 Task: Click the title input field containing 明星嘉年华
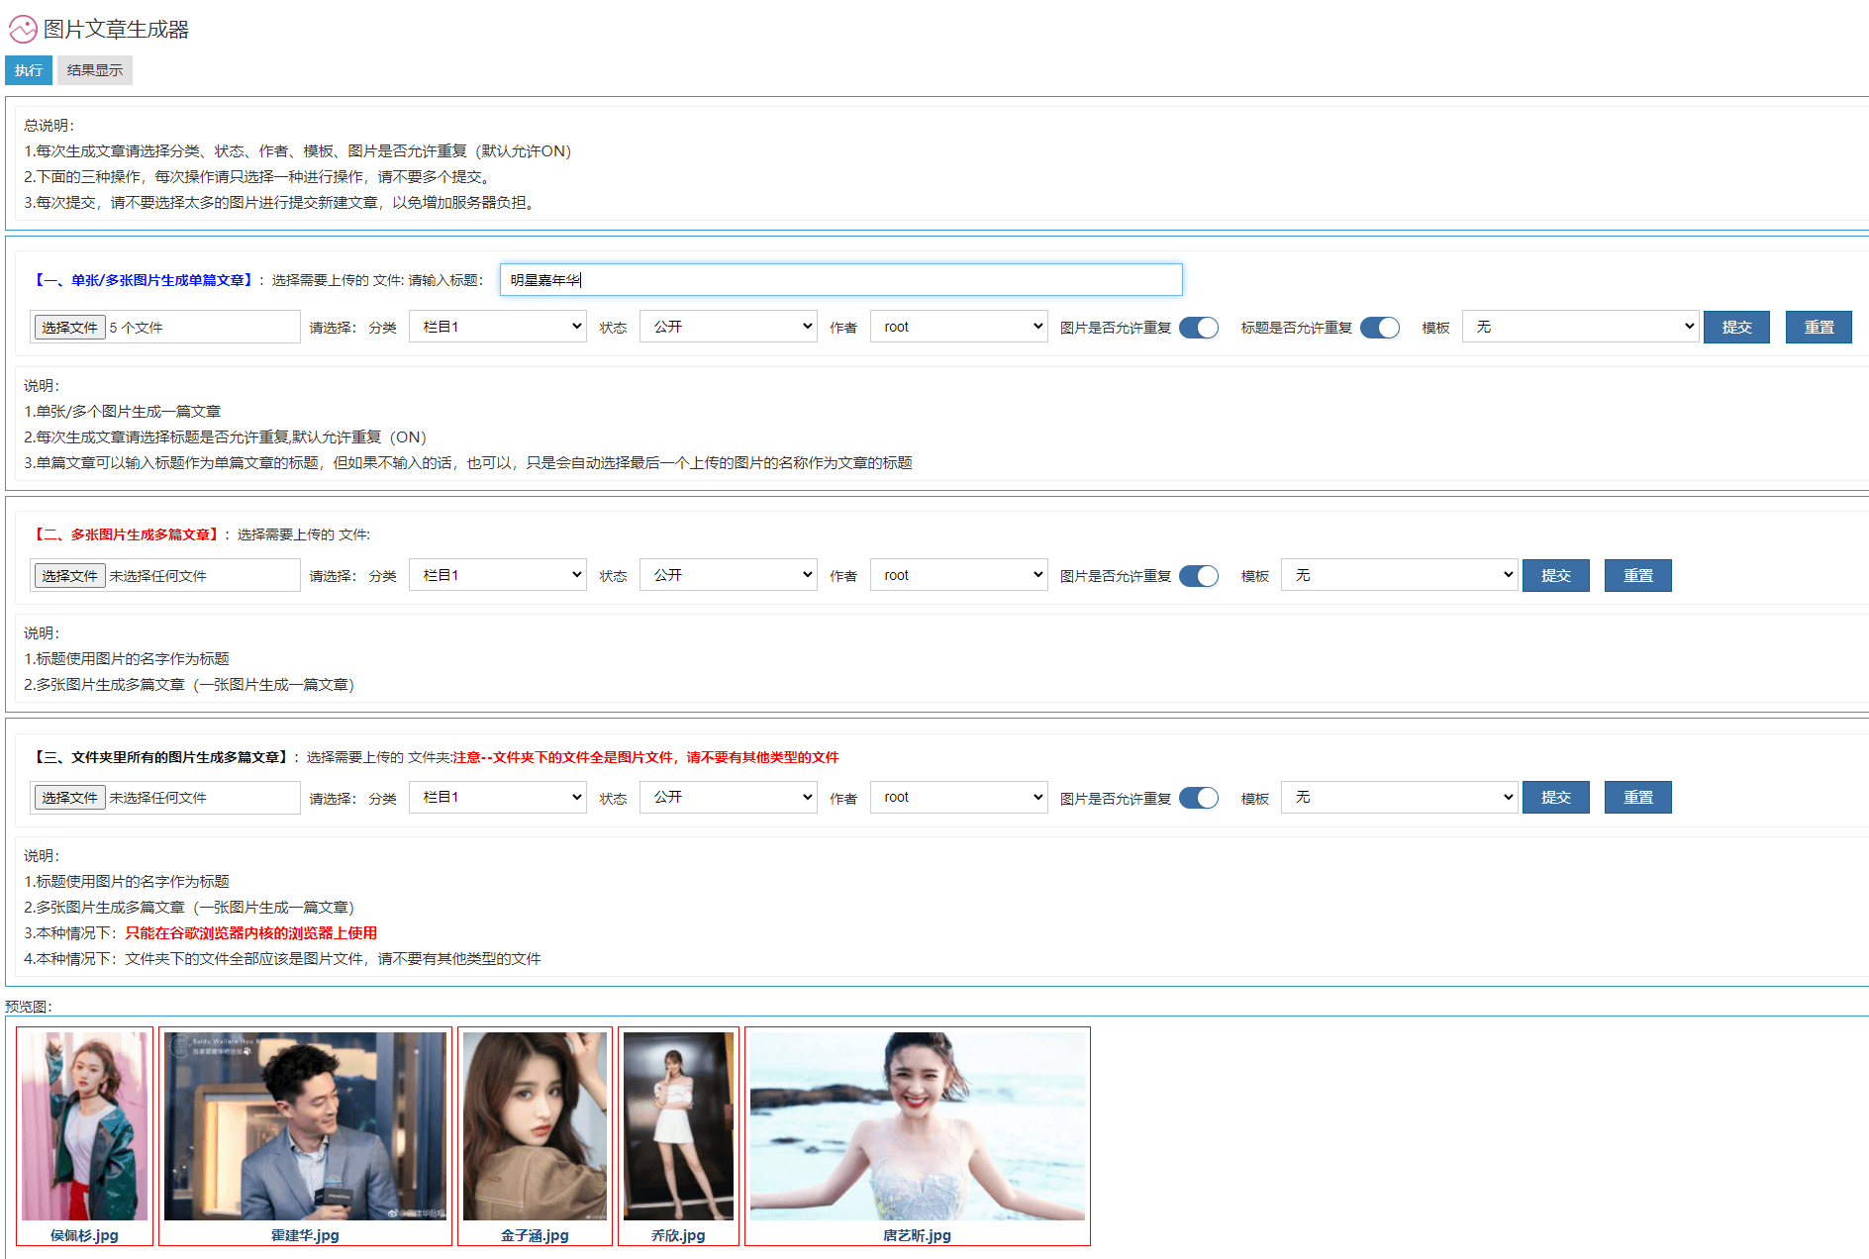(x=840, y=280)
